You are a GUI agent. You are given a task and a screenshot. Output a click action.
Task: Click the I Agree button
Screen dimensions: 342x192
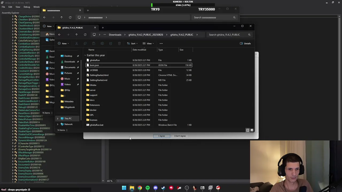162,136
